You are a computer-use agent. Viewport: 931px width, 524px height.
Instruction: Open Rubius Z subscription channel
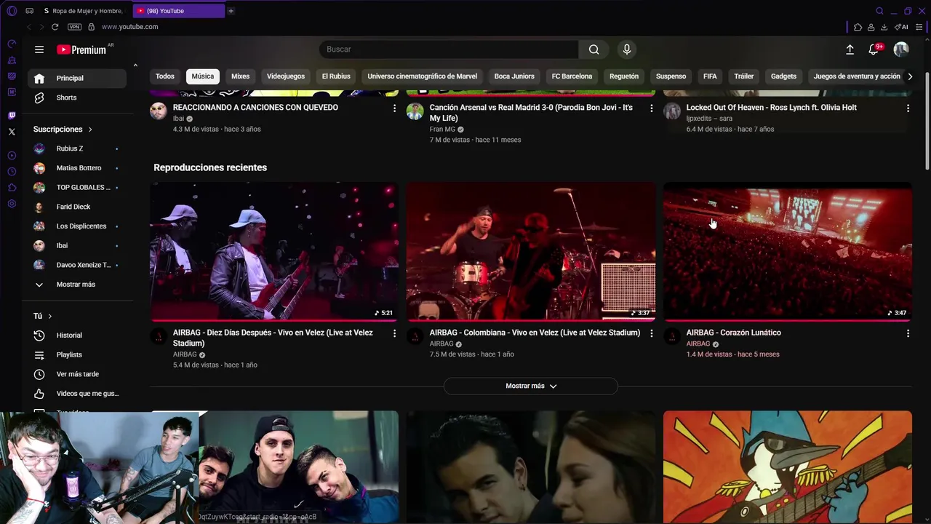(76, 148)
